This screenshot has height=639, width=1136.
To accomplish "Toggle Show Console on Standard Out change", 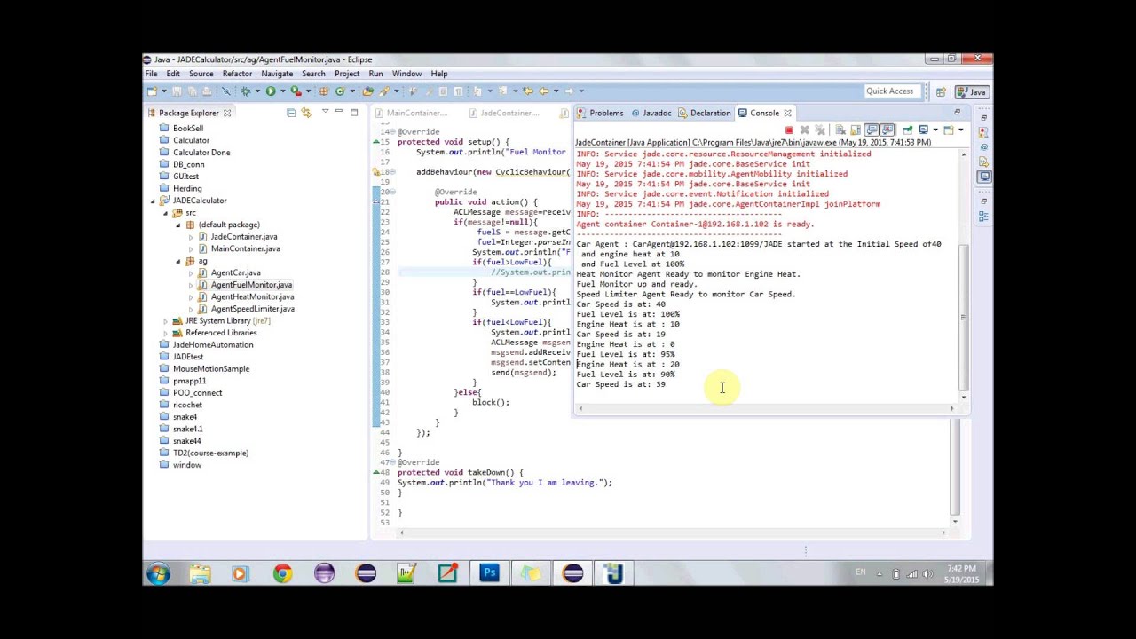I will 872,130.
